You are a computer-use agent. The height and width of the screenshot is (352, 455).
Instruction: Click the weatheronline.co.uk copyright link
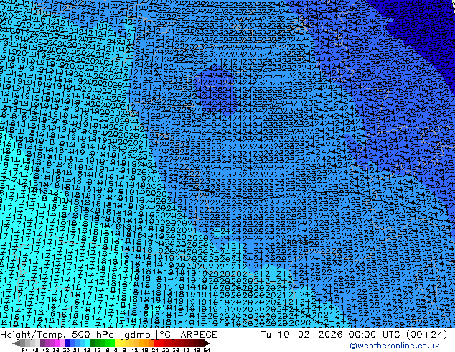pos(395,346)
